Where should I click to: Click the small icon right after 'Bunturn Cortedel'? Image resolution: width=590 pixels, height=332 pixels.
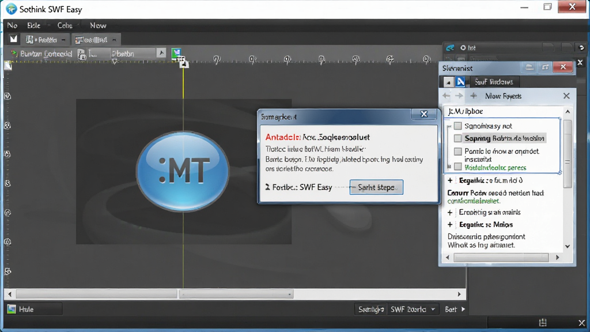coord(82,54)
